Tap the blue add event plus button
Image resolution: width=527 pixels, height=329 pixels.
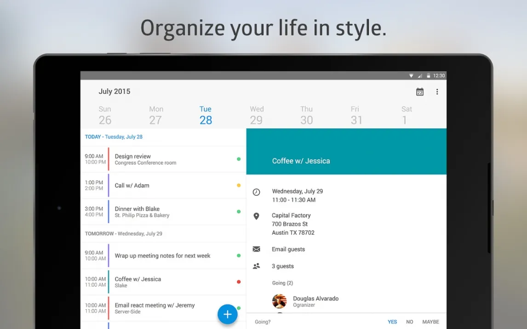(227, 314)
